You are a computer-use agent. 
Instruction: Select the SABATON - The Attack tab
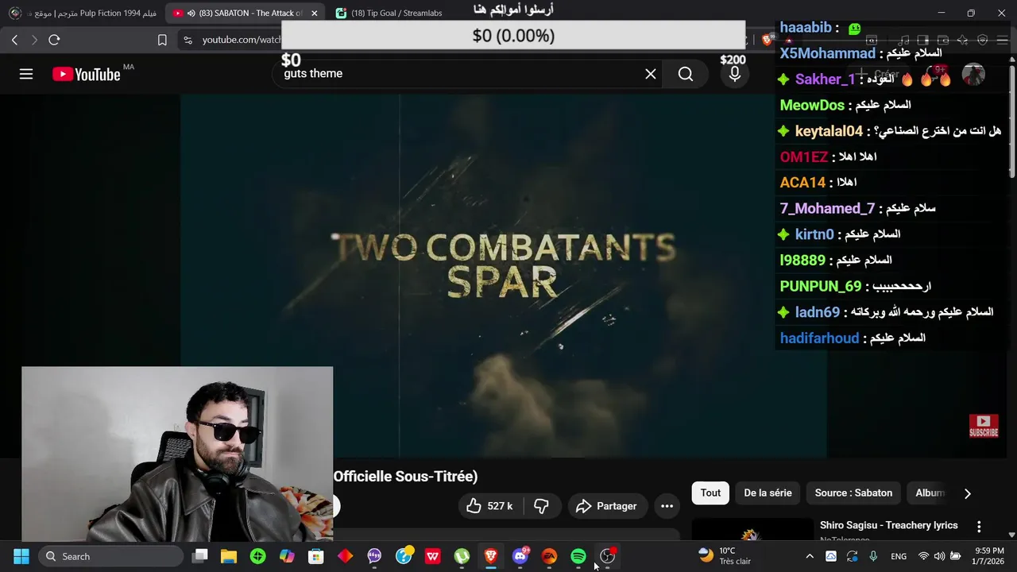tap(246, 13)
